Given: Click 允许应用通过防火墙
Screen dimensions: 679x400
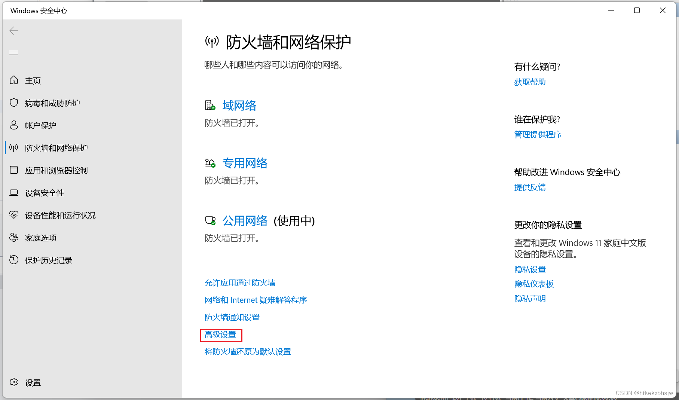Looking at the screenshot, I should (x=240, y=283).
